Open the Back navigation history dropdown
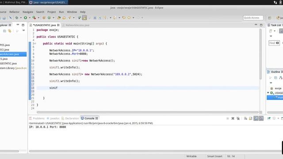 [134, 18]
